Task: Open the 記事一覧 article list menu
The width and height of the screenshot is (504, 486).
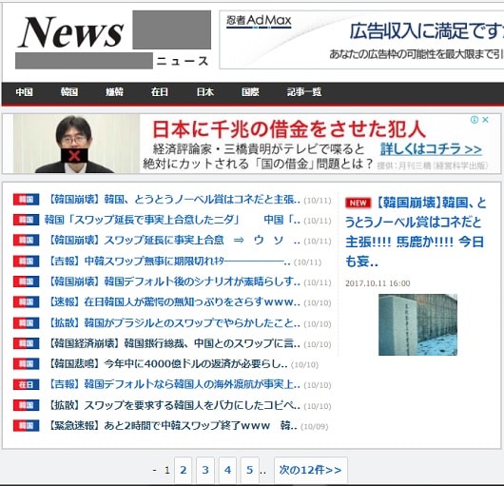Action: click(304, 92)
